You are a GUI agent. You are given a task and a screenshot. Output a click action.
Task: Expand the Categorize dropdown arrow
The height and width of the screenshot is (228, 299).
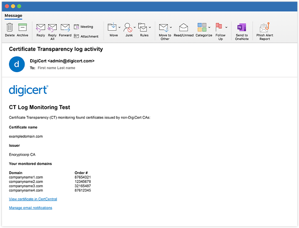coord(209,27)
